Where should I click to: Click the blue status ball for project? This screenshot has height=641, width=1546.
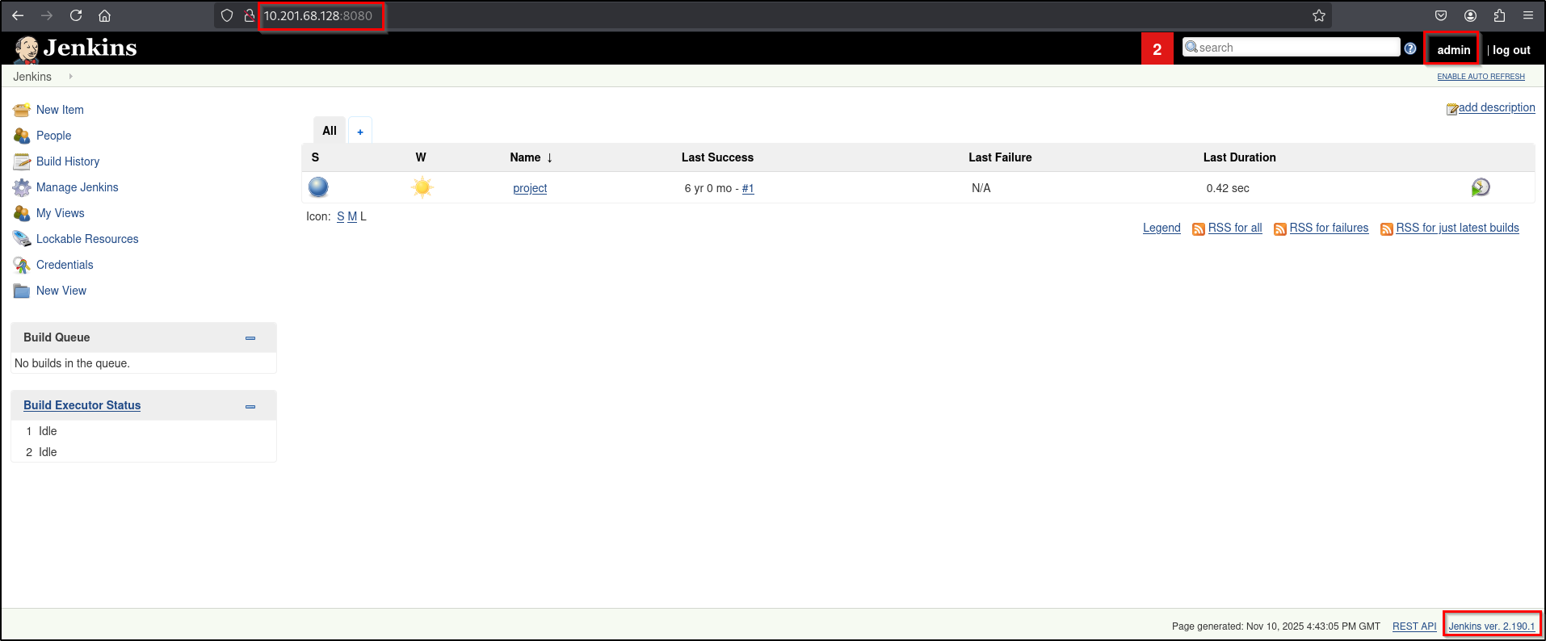pos(319,187)
